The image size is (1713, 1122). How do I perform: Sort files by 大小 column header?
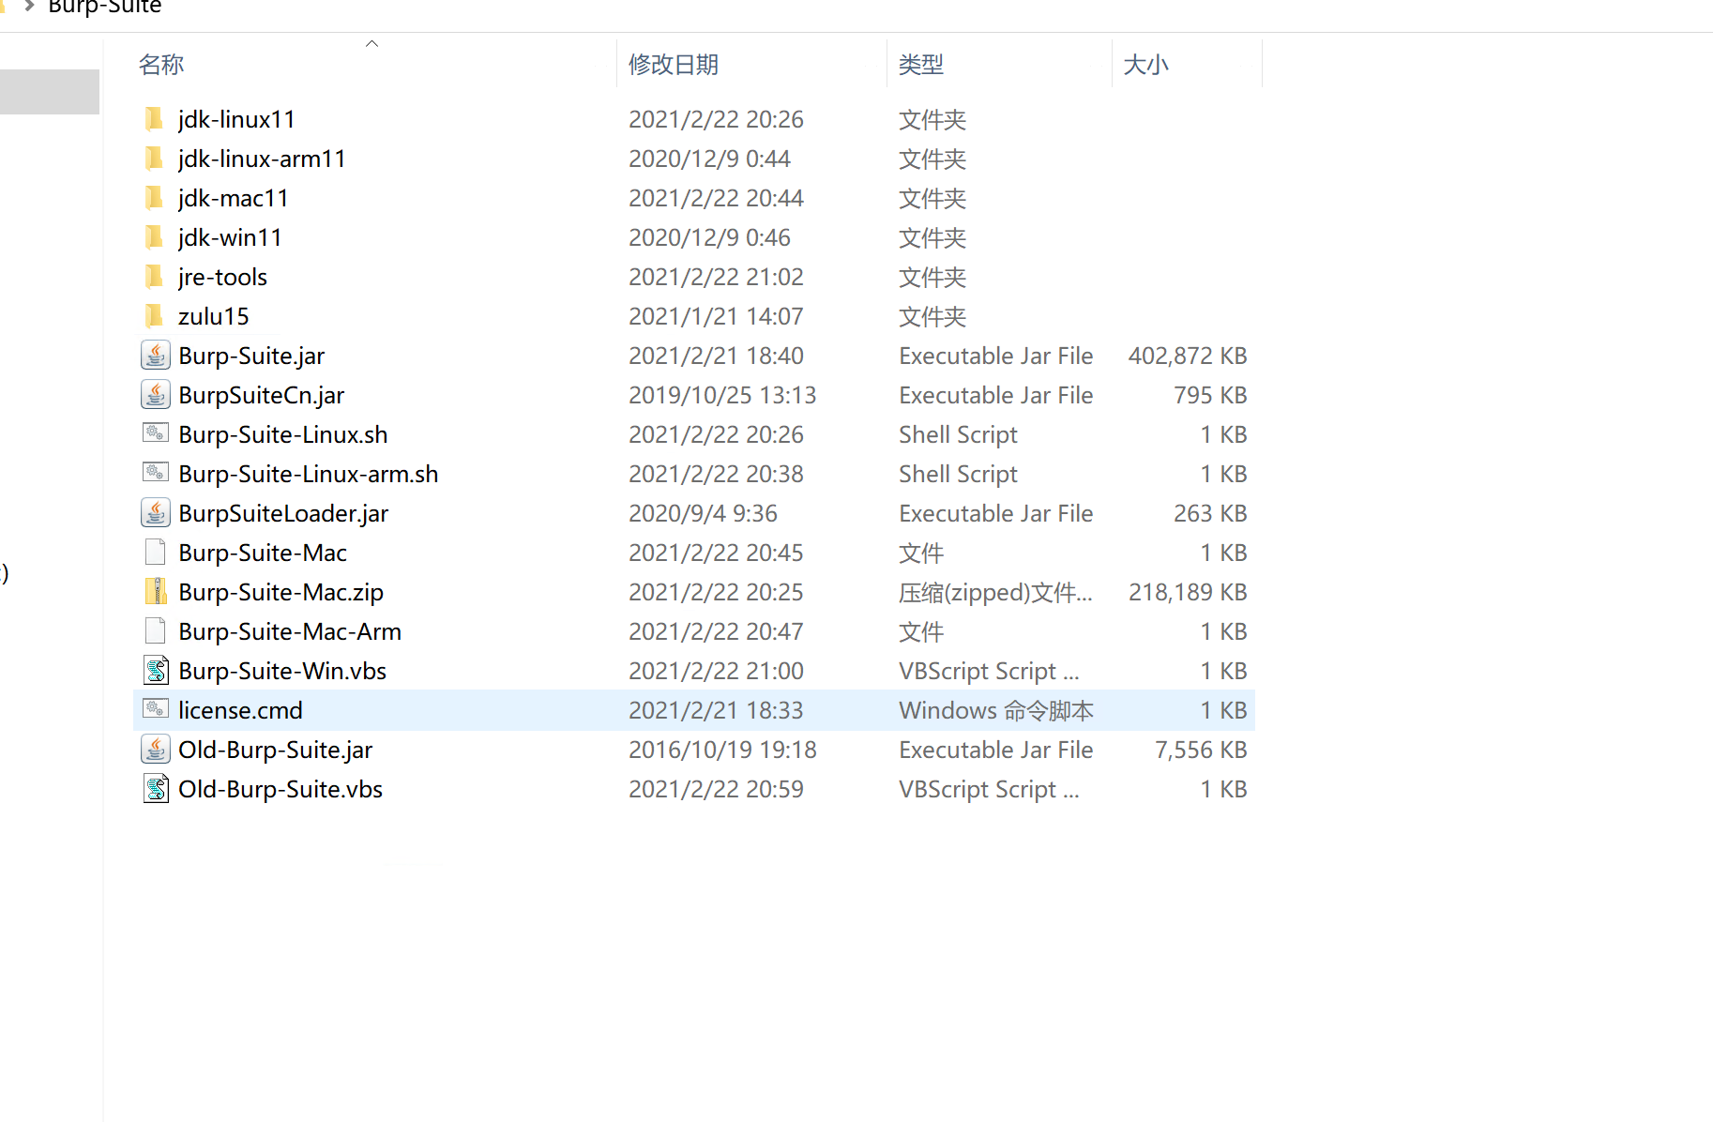1146,65
